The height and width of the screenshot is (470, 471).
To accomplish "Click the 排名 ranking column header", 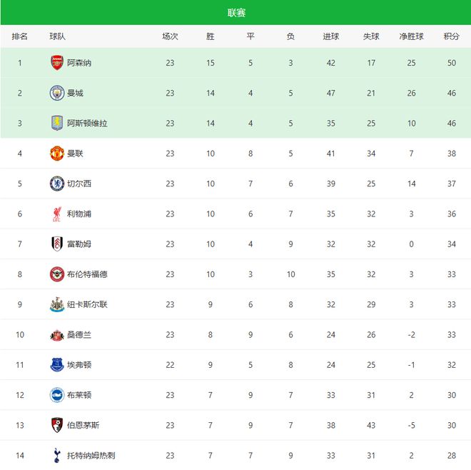I will pyautogui.click(x=20, y=36).
